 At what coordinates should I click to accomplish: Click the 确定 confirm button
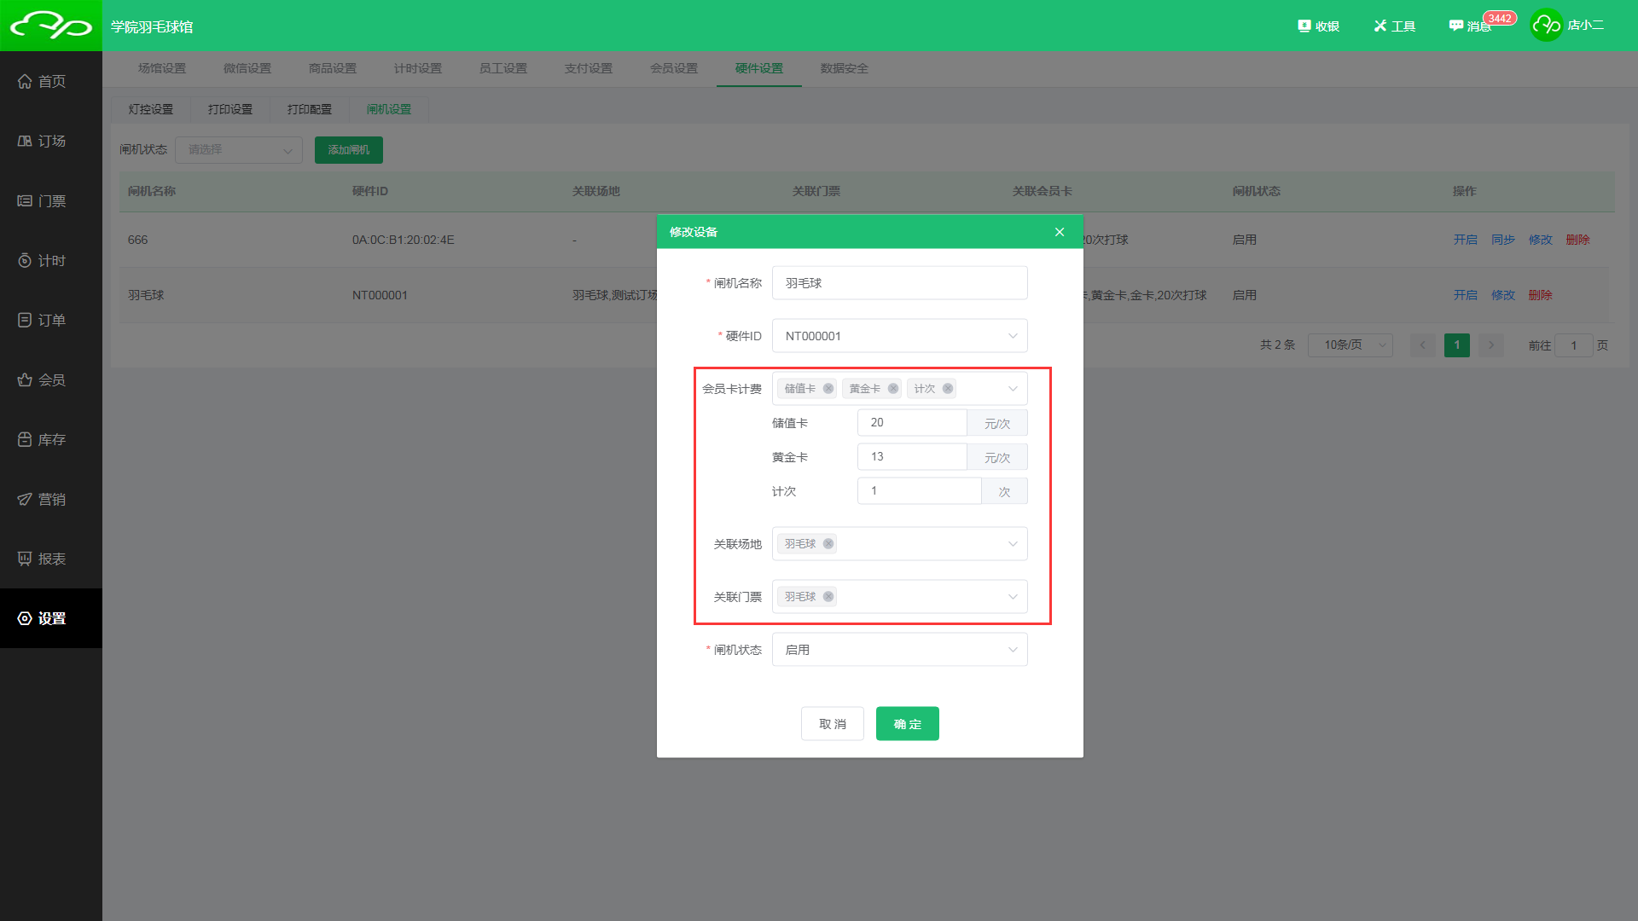click(907, 724)
